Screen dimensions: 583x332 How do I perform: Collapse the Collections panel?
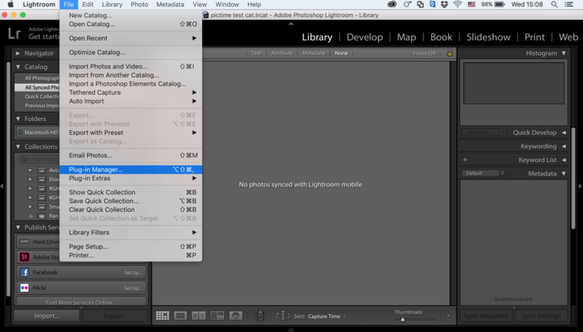point(18,147)
